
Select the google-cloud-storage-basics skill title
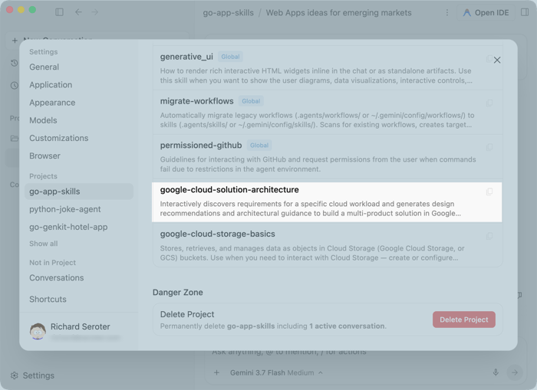(217, 234)
